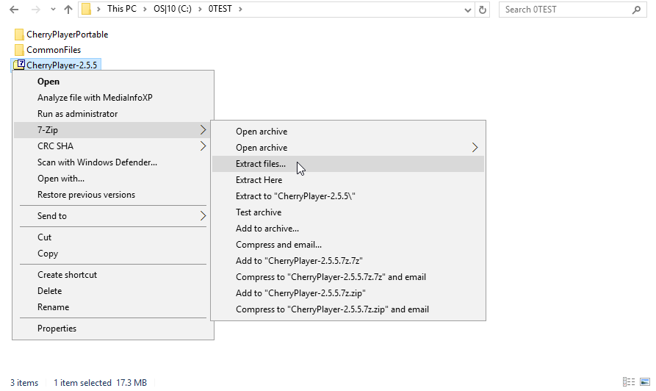
Task: Choose Test archive
Action: 348,212
